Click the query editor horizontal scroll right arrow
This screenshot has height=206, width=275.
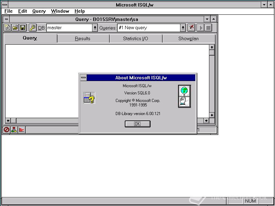coord(206,121)
